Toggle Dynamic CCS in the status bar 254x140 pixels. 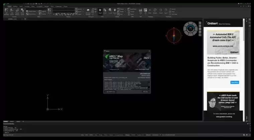pyautogui.click(x=140, y=135)
